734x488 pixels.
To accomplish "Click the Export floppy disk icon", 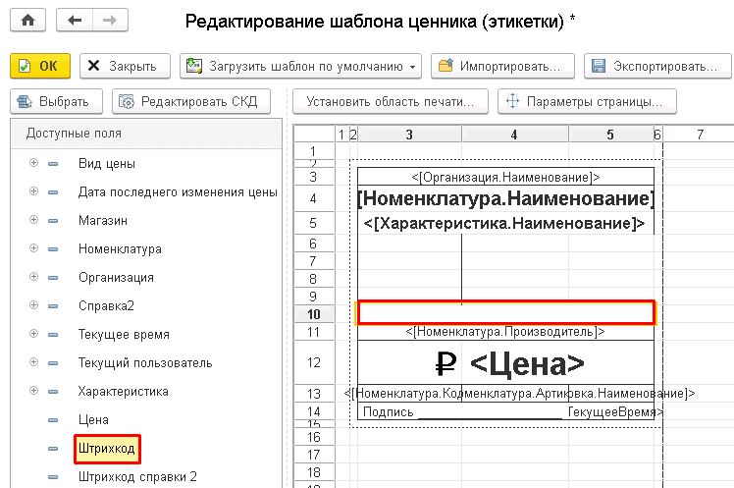I will (599, 66).
